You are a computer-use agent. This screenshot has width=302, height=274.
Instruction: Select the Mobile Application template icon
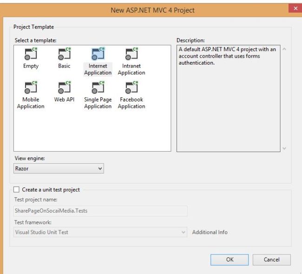tap(31, 87)
